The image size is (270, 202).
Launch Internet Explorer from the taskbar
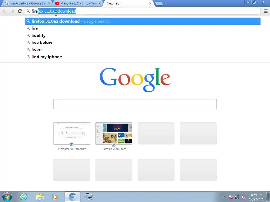pyautogui.click(x=23, y=197)
